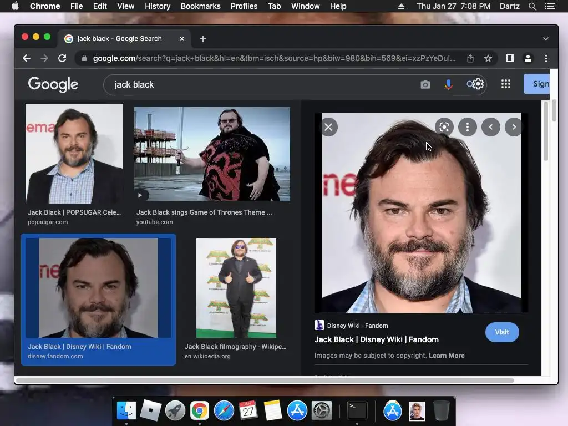The width and height of the screenshot is (568, 426).
Task: Open Chrome three-dot menu
Action: (x=546, y=58)
